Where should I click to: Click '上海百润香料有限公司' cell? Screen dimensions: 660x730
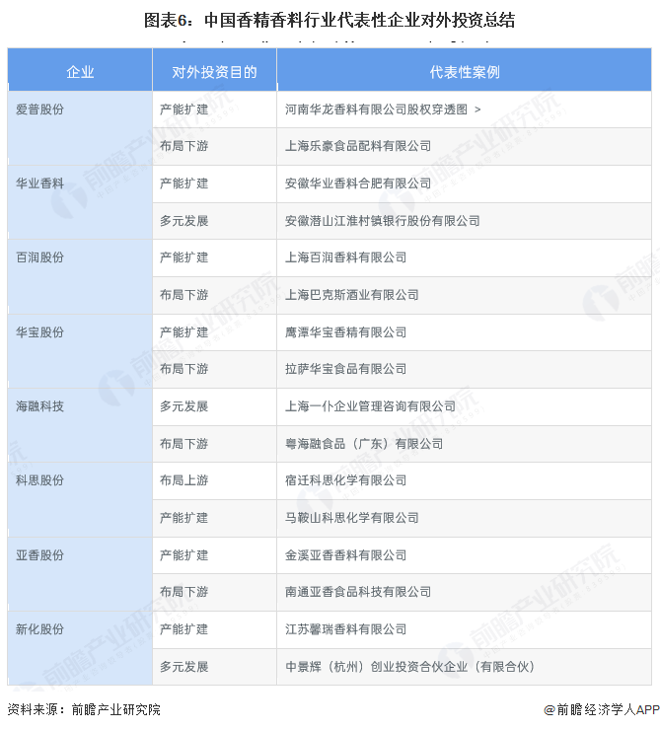[464, 257]
